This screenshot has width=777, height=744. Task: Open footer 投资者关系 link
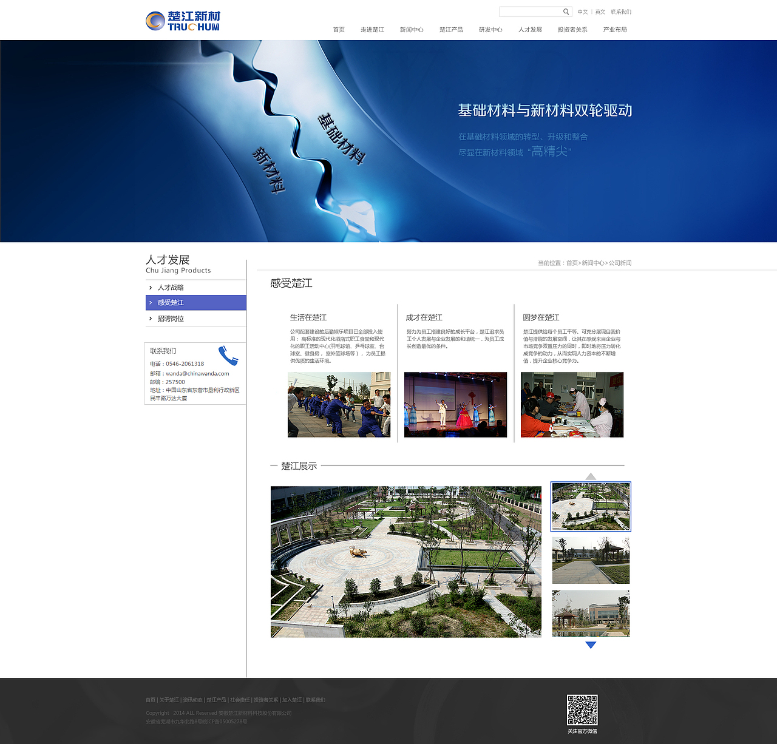click(x=266, y=700)
